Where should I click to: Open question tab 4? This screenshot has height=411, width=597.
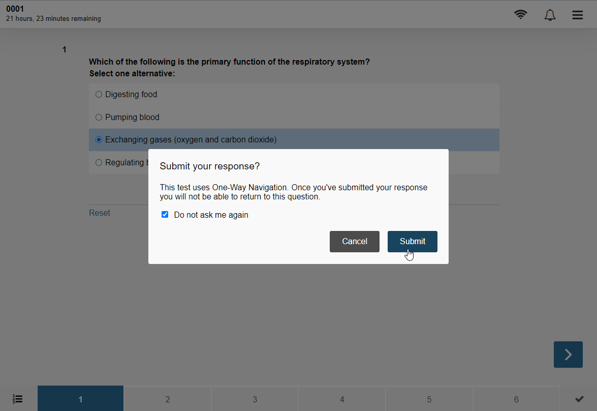[x=342, y=399]
